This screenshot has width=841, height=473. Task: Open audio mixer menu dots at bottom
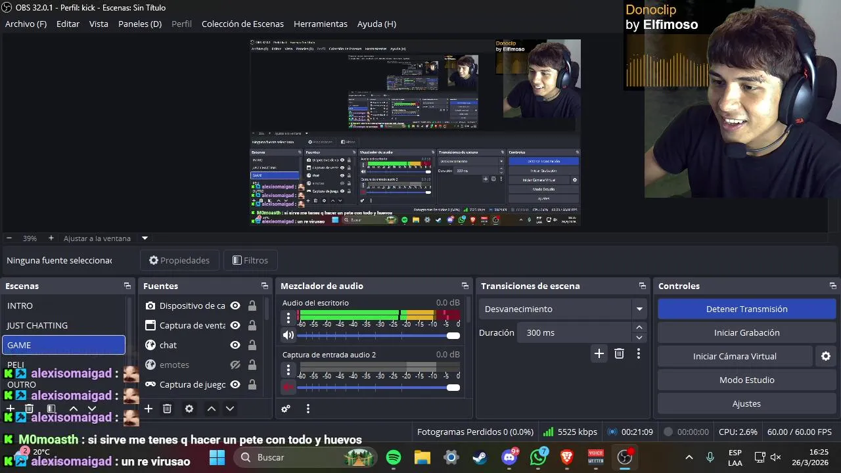coord(307,409)
